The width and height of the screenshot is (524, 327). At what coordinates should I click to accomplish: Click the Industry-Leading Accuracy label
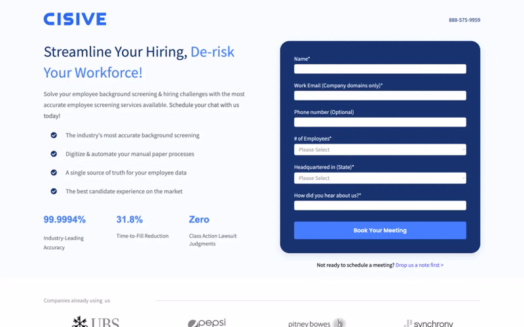tap(64, 243)
